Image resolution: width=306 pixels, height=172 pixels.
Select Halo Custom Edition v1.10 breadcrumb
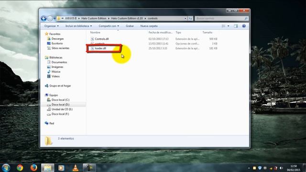[127, 18]
